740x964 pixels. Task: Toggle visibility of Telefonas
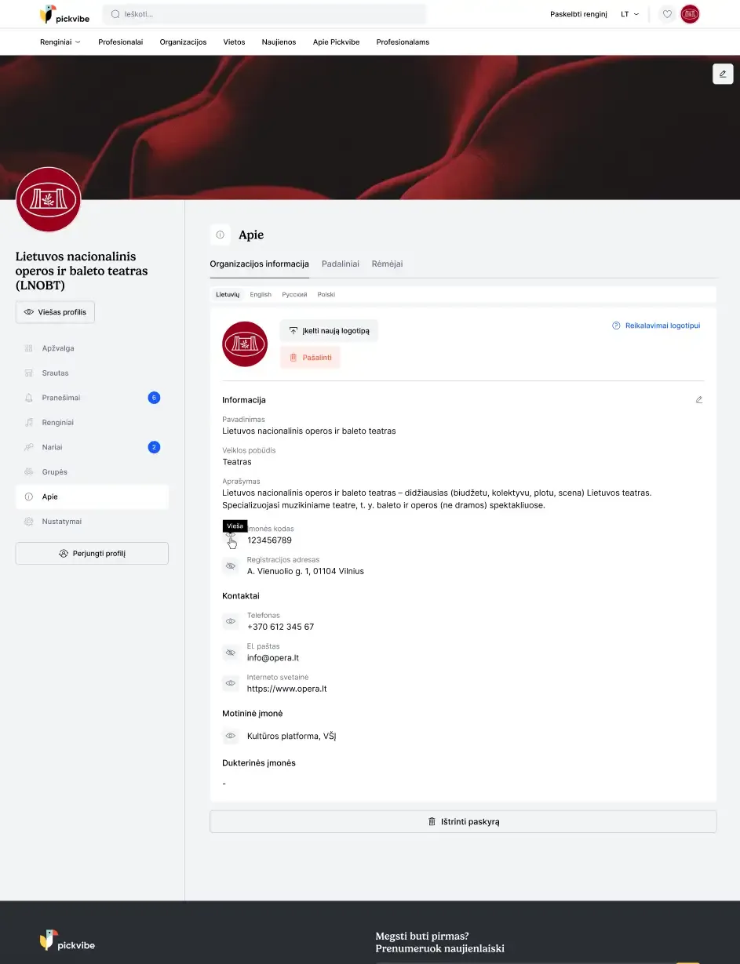click(231, 621)
